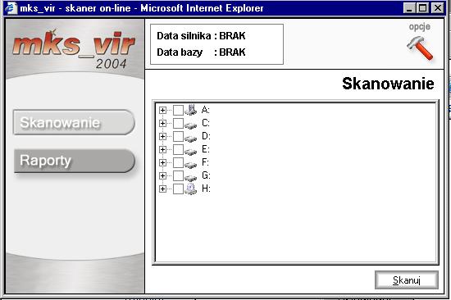451x300 pixels.
Task: Switch to the Raporty section
Action: pyautogui.click(x=75, y=161)
